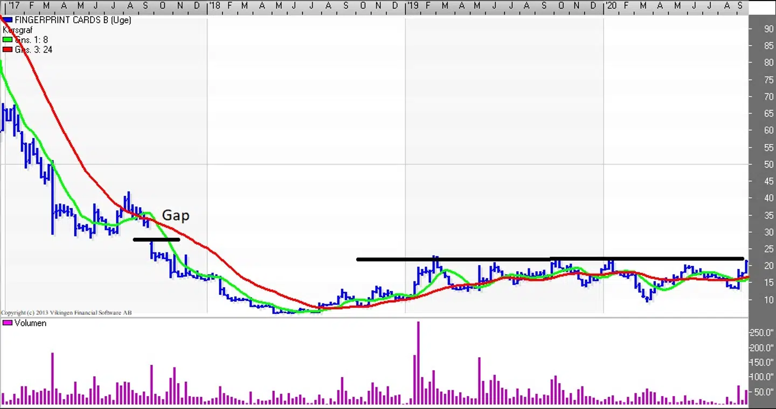
Task: Click the 90 level on price axis
Action: 768,29
